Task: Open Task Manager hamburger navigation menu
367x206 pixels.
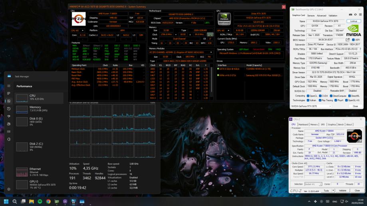Action: pos(9,86)
